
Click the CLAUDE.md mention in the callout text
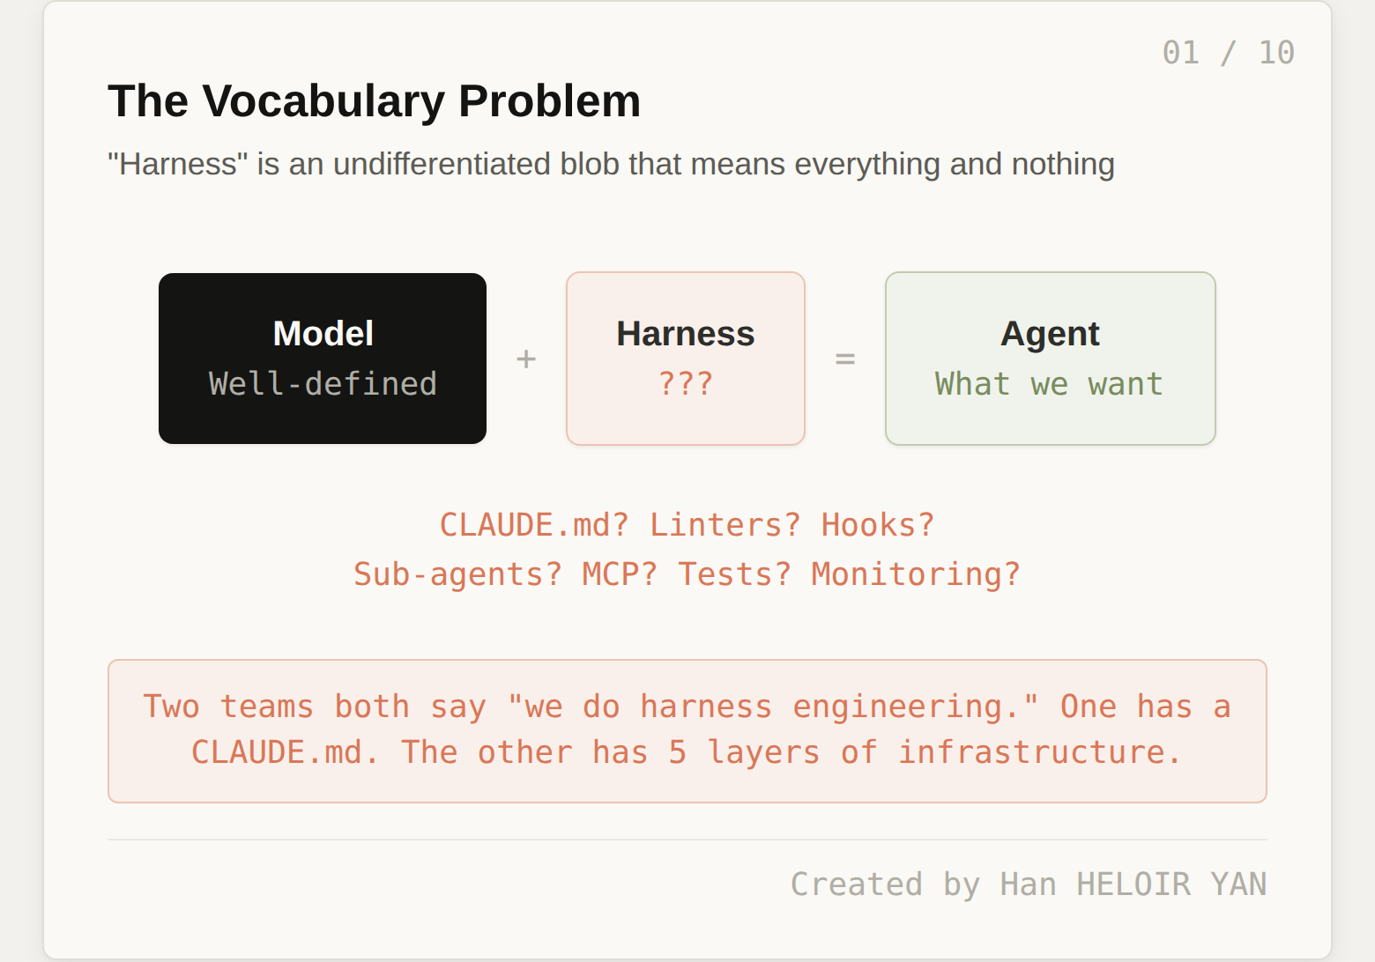point(284,751)
